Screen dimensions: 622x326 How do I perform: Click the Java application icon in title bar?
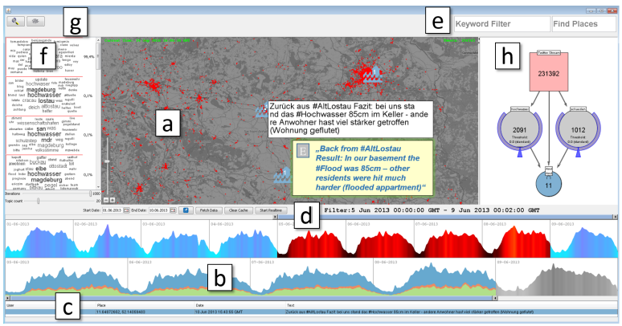(x=8, y=10)
